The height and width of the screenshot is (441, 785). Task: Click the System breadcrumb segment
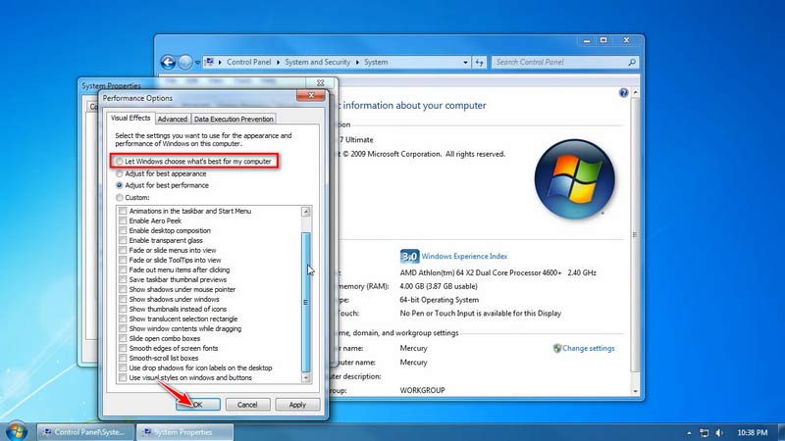tap(376, 62)
